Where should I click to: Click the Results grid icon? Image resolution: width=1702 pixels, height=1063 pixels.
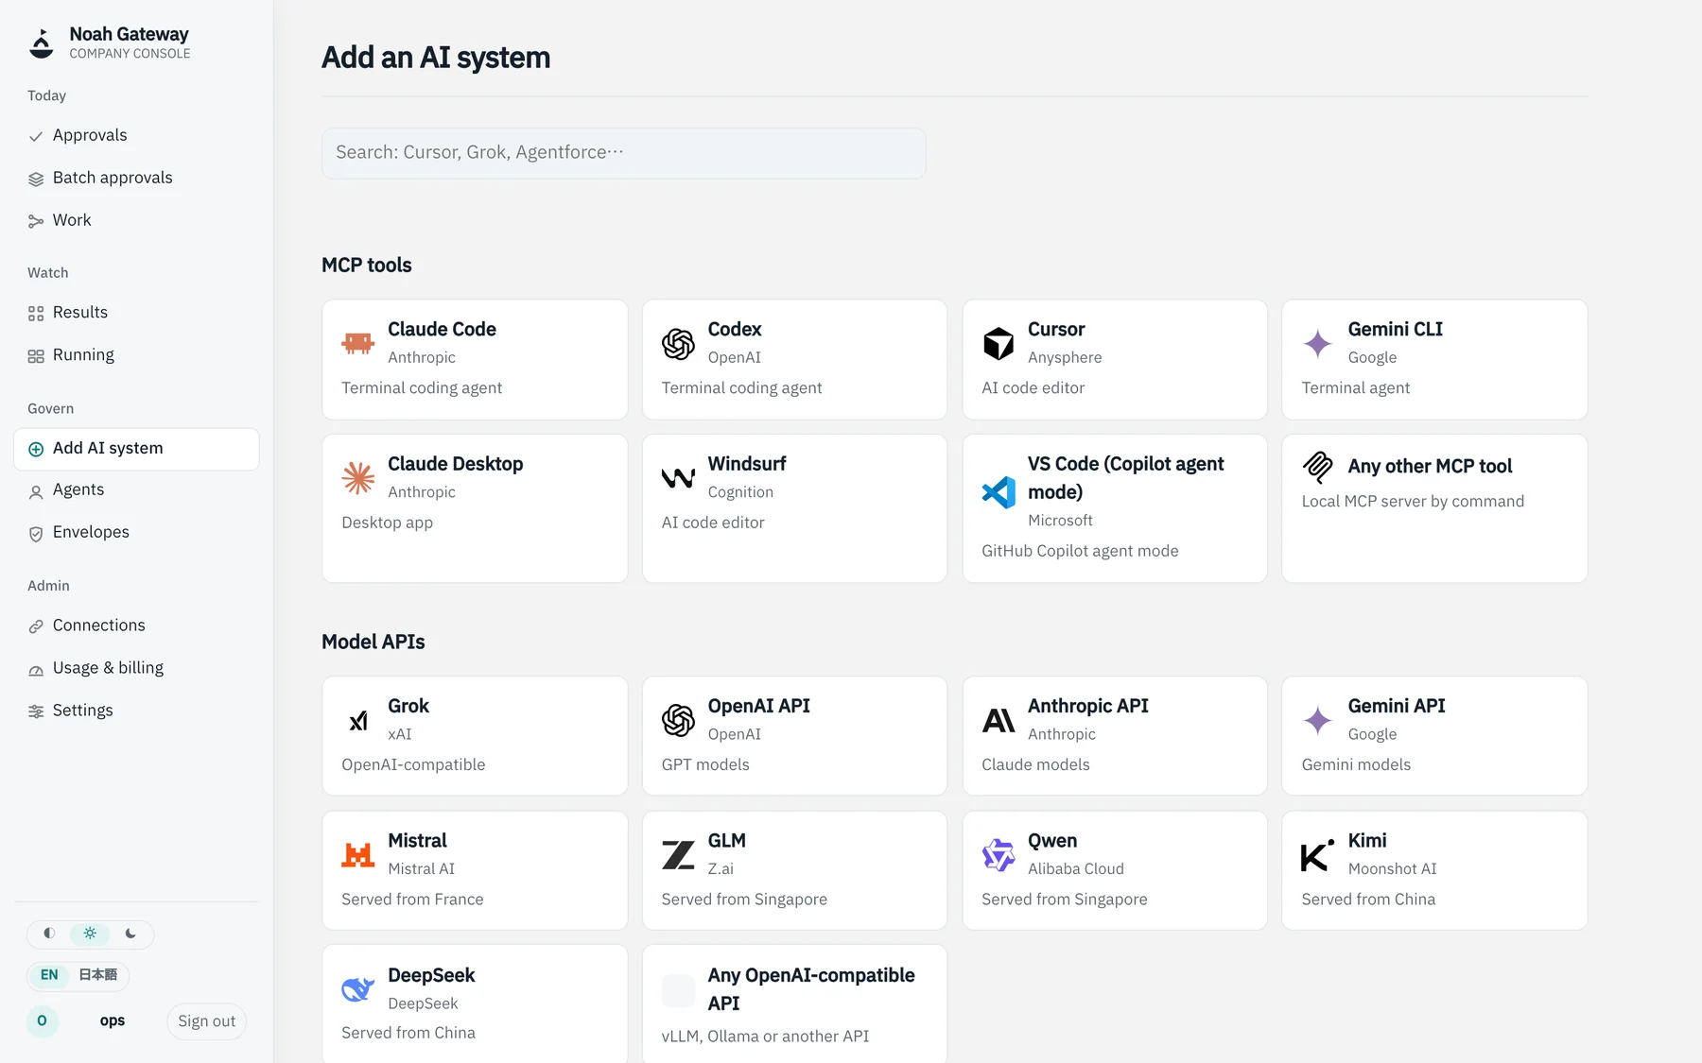point(36,313)
